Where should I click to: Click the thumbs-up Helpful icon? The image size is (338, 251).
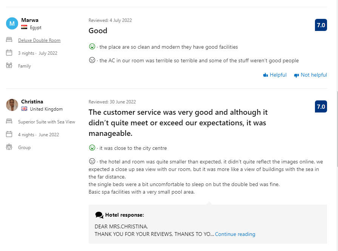coord(265,75)
